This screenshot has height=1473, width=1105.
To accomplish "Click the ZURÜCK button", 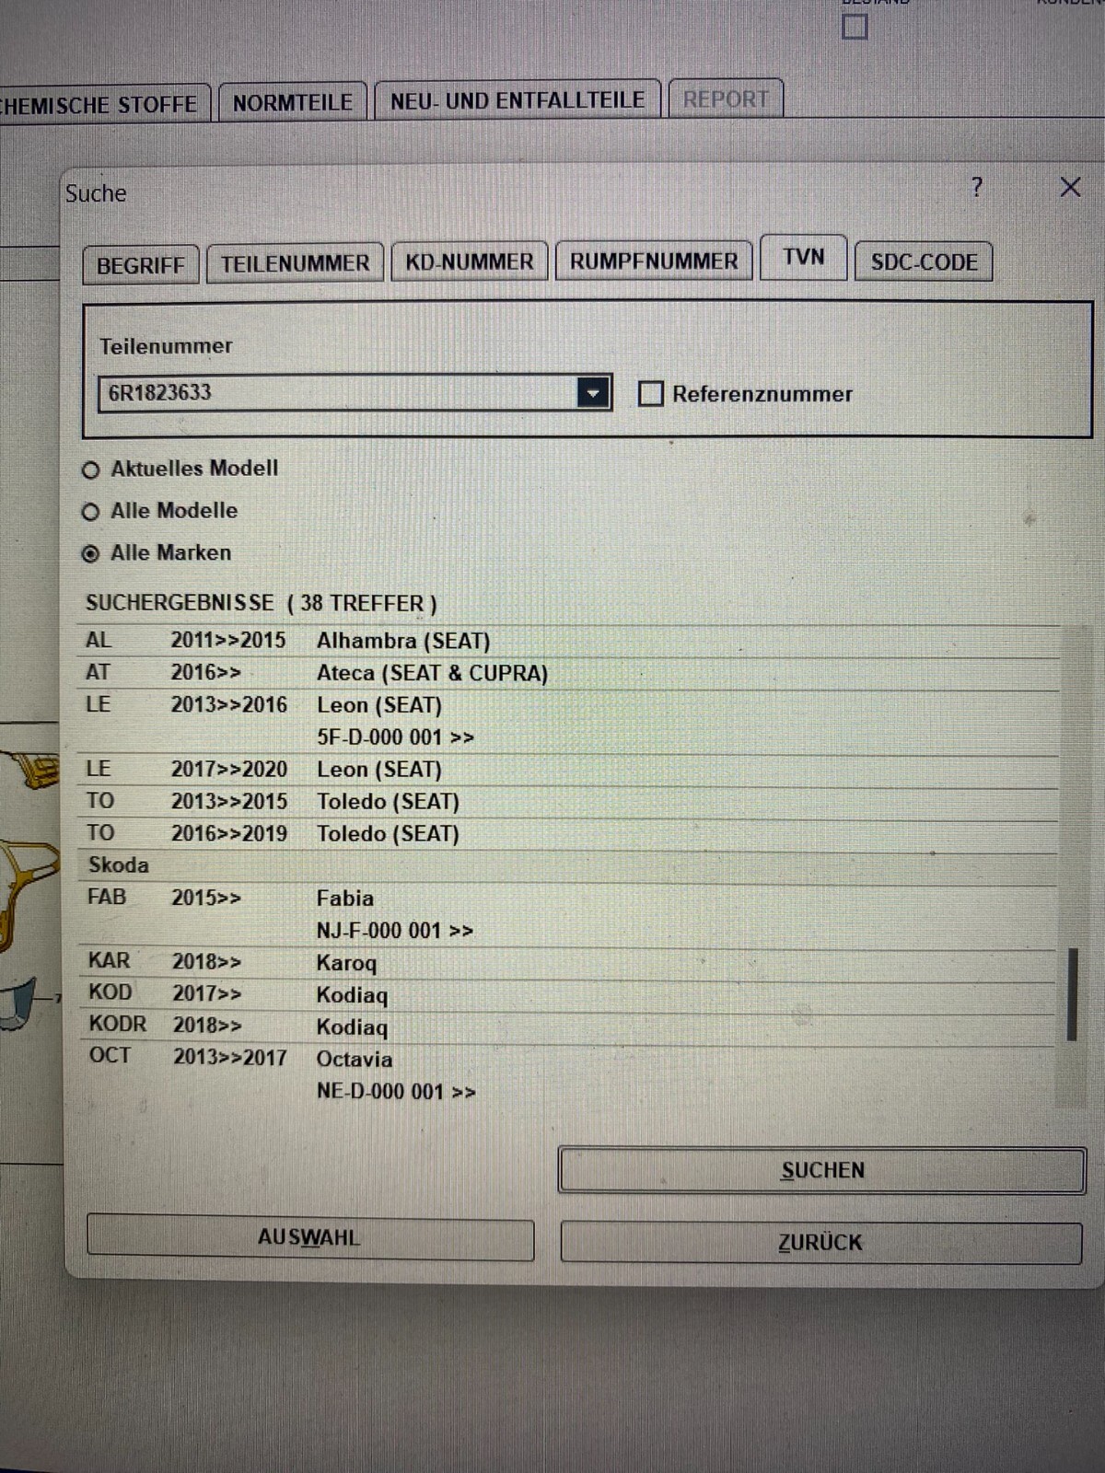I will point(820,1243).
